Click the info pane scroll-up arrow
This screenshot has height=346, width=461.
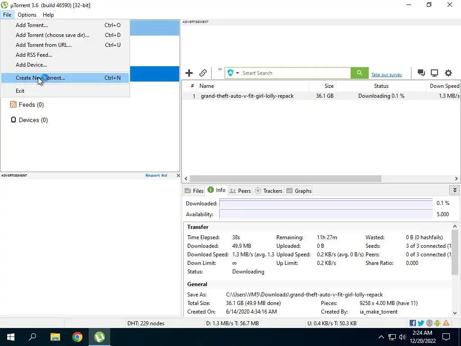click(455, 226)
